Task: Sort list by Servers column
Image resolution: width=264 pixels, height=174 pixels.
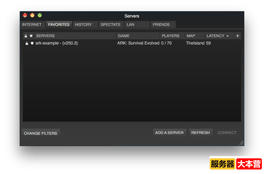Action: click(75, 36)
